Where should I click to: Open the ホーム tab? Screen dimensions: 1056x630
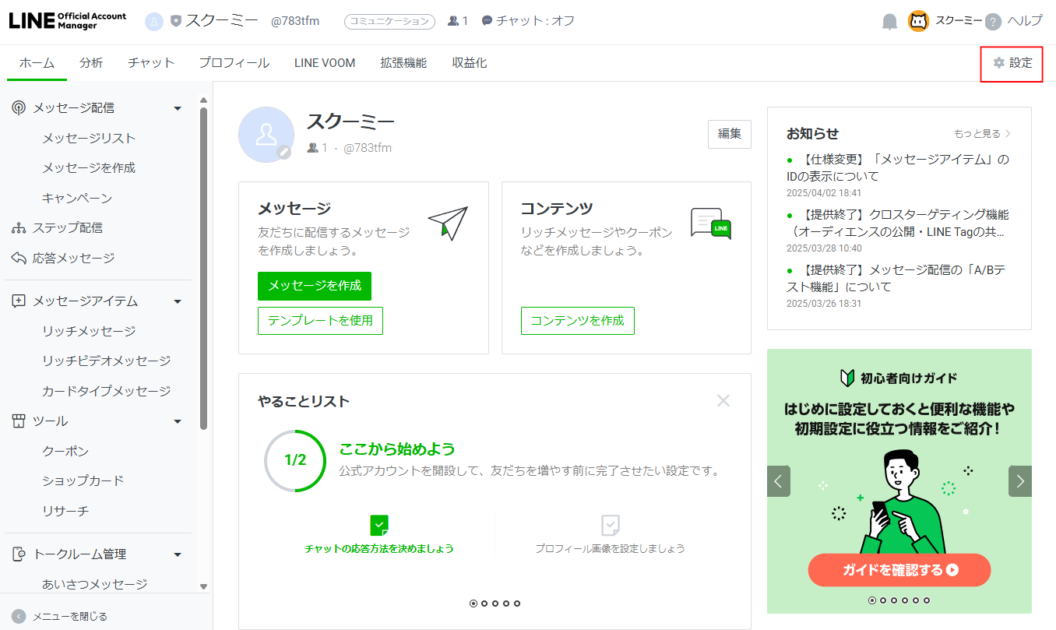pos(37,63)
